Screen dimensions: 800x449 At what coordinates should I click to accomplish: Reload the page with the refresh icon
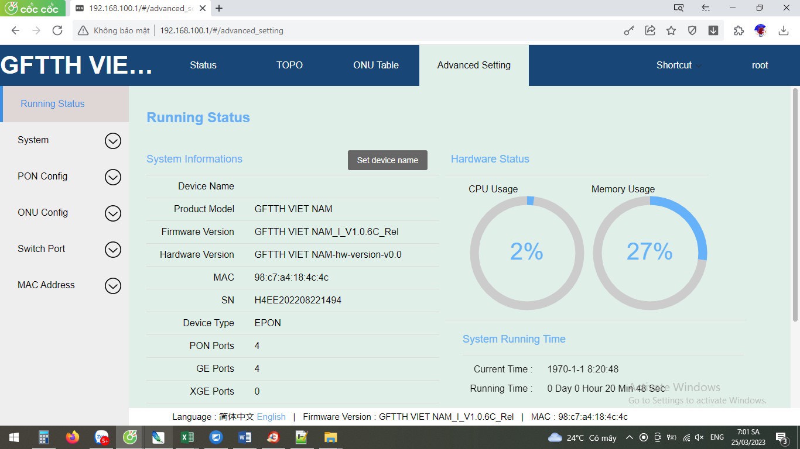point(57,30)
